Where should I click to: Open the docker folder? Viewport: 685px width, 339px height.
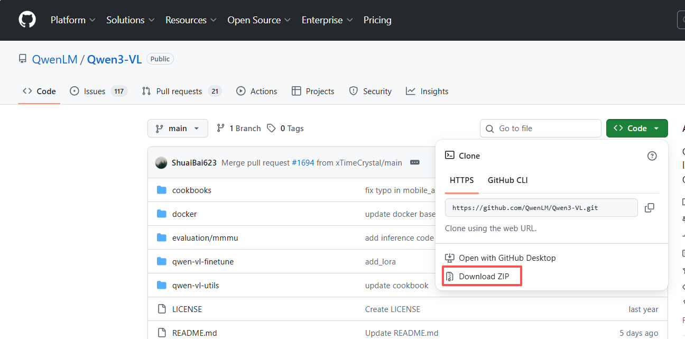[x=184, y=214]
